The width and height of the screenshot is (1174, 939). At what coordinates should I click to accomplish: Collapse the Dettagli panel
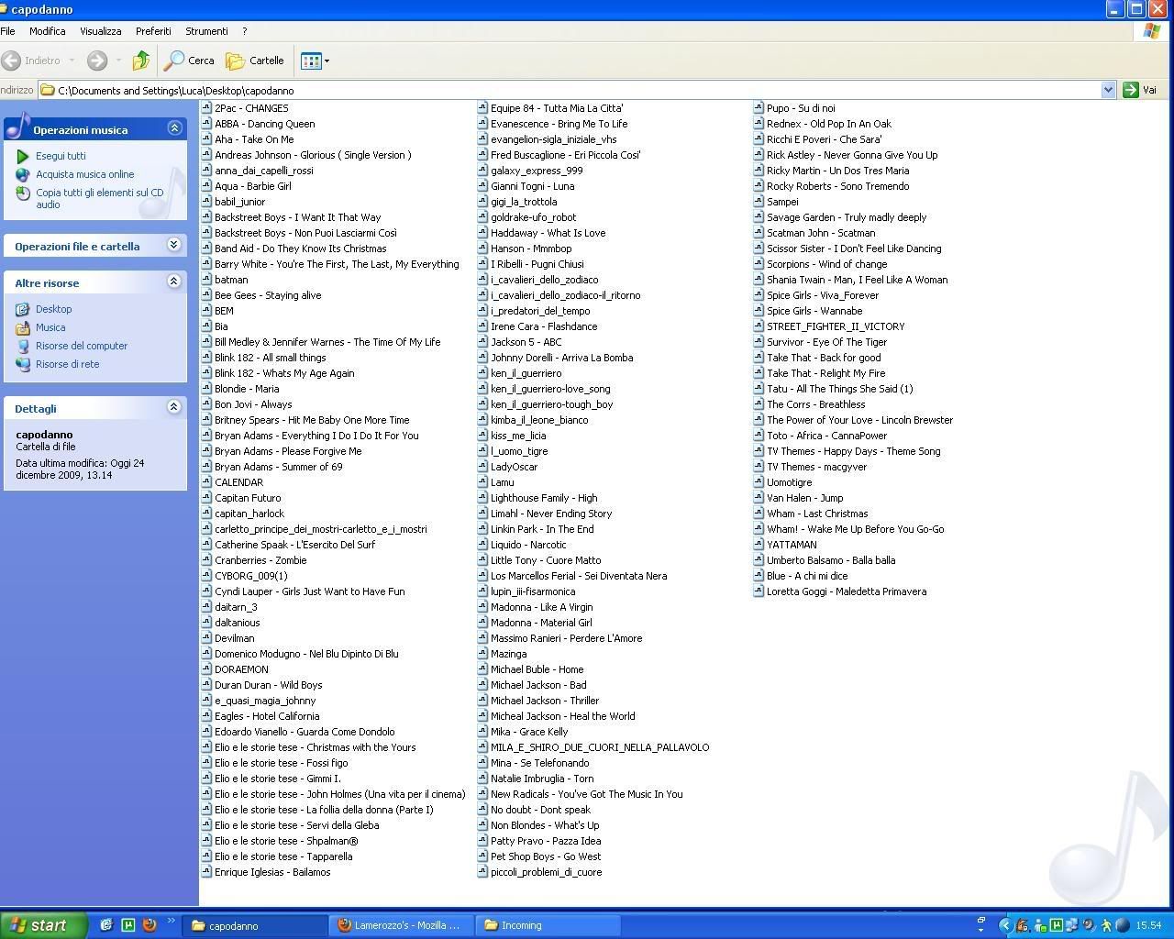coord(174,407)
